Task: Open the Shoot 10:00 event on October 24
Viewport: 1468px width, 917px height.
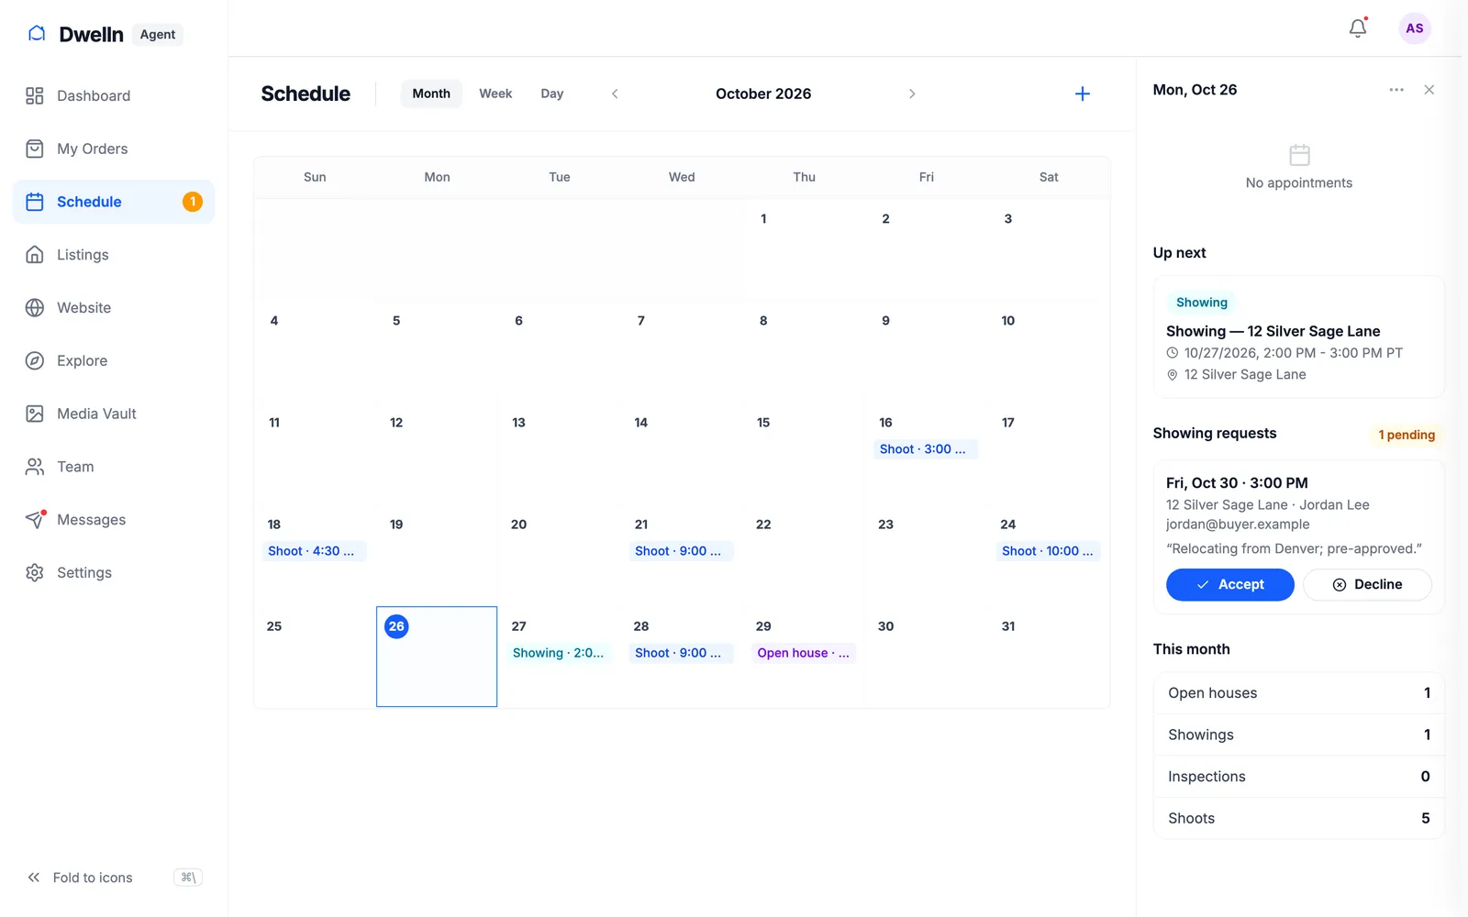Action: click(x=1048, y=551)
